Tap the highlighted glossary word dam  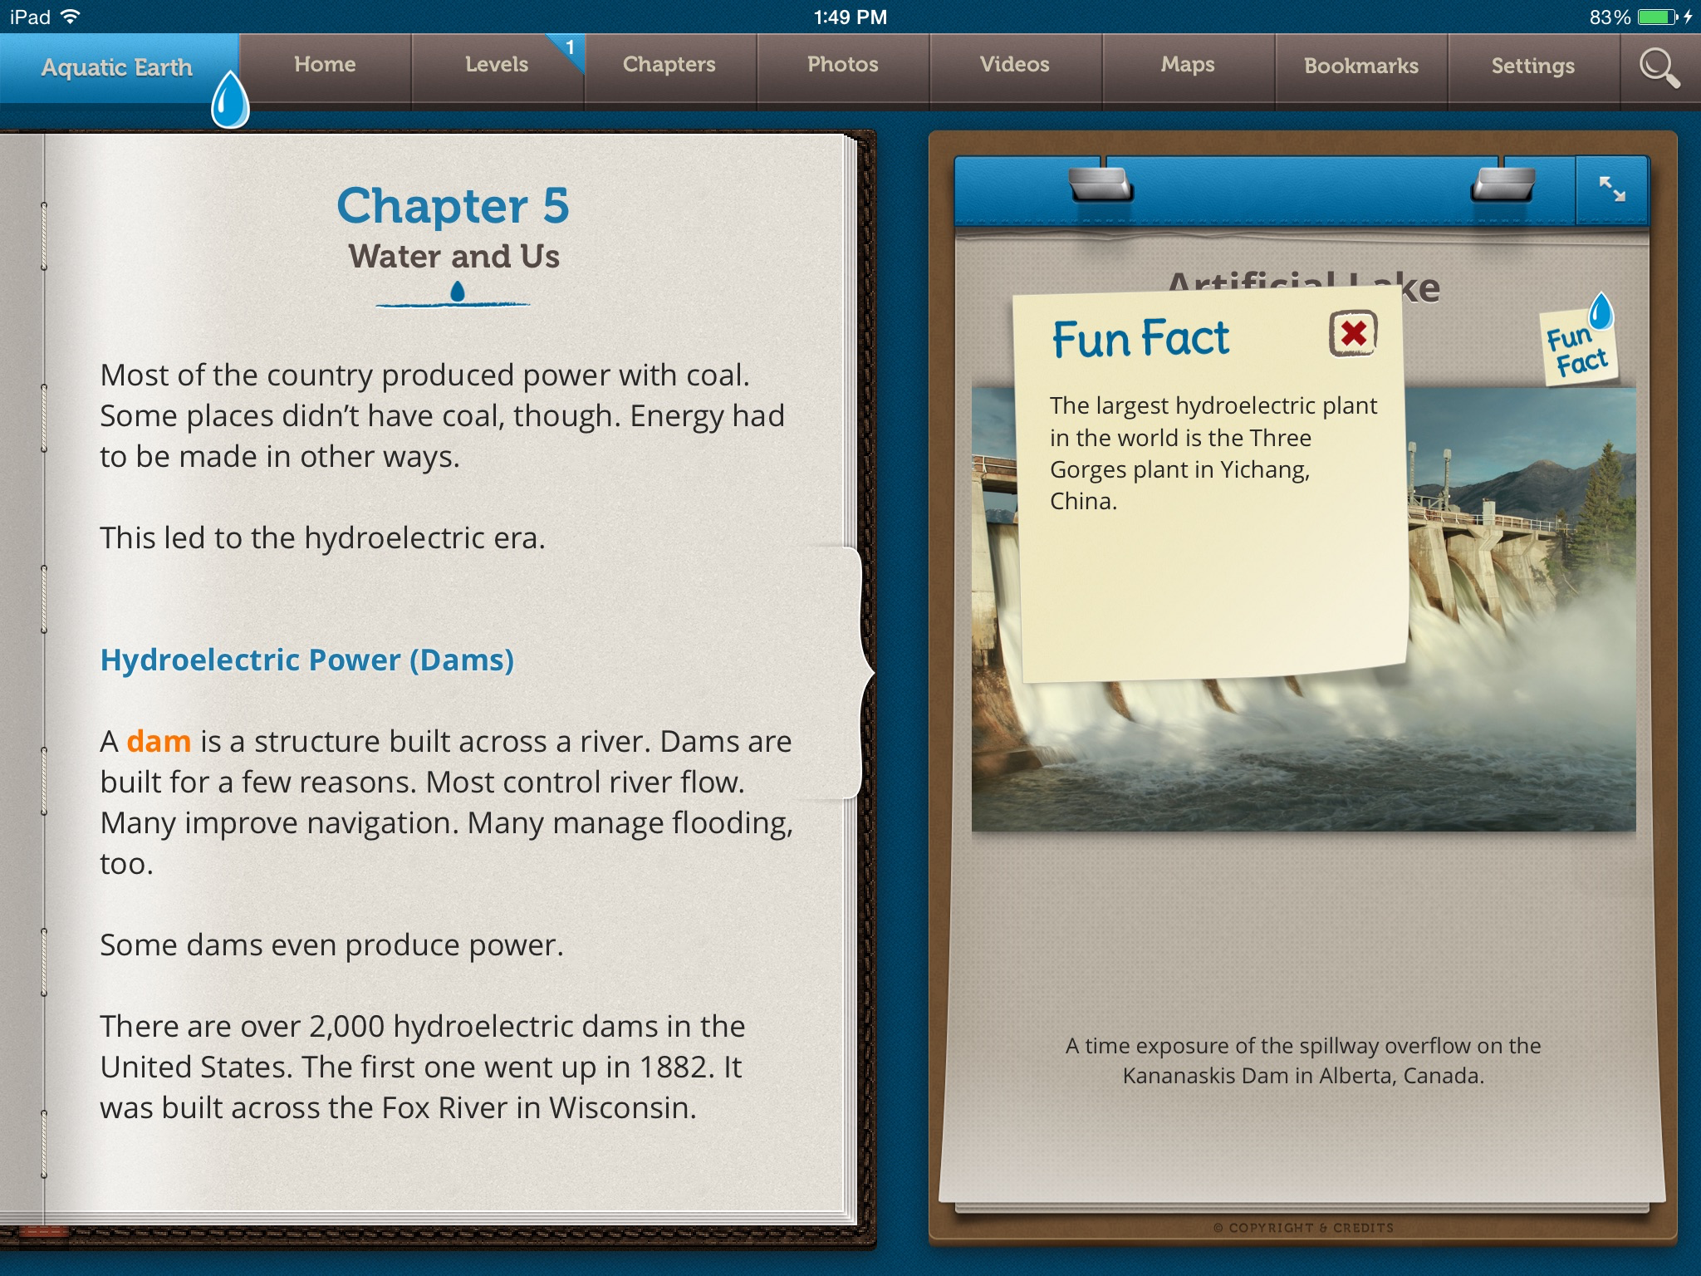pyautogui.click(x=159, y=741)
